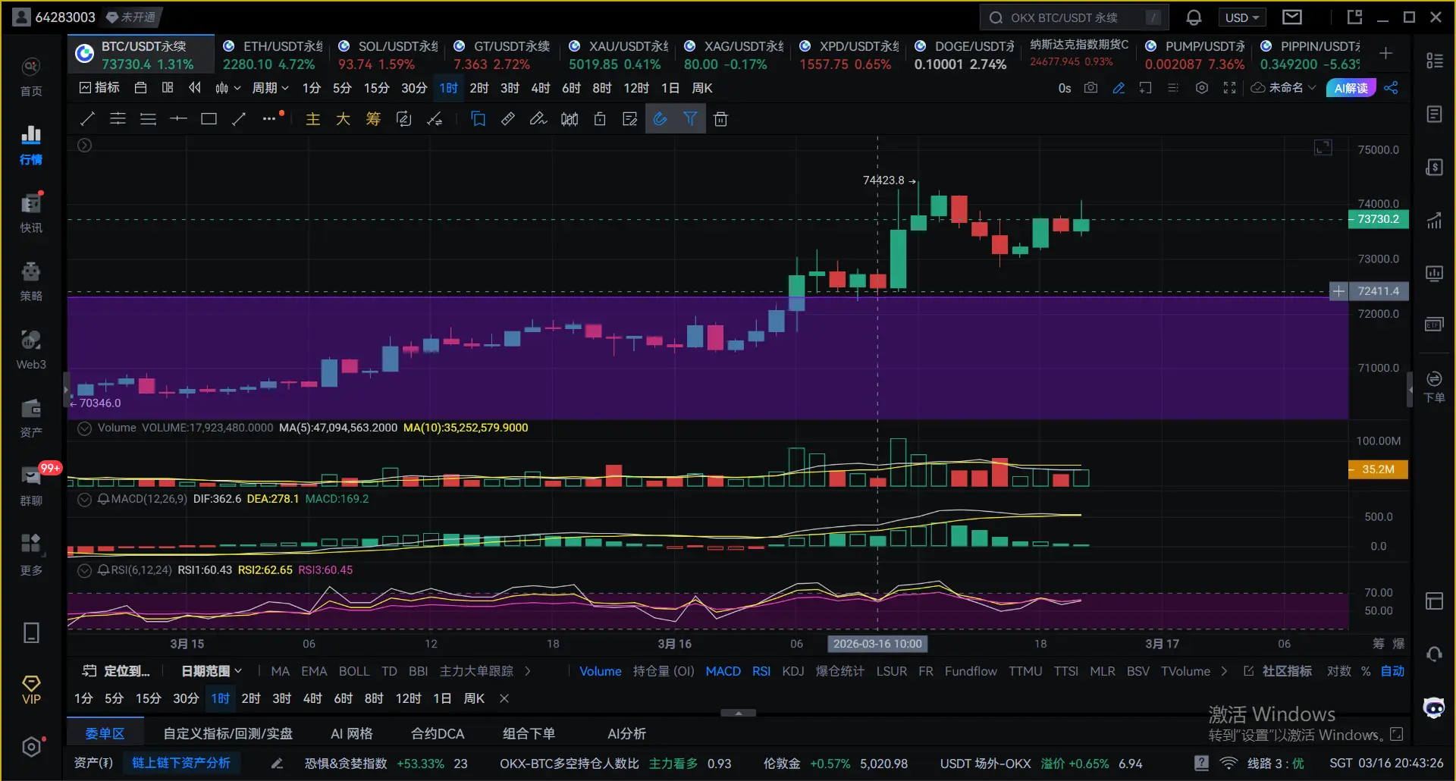Click the AI解读 button
1456x781 pixels.
(x=1351, y=88)
